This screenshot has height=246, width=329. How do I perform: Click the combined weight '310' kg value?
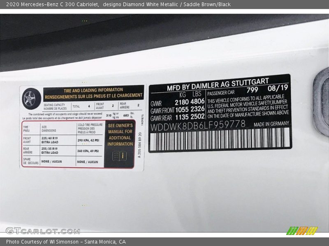tap(109, 116)
